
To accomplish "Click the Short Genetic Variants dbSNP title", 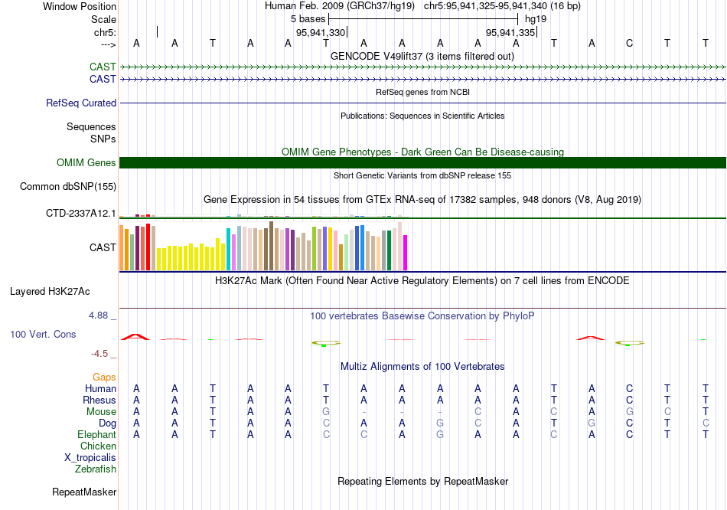I will [x=422, y=175].
